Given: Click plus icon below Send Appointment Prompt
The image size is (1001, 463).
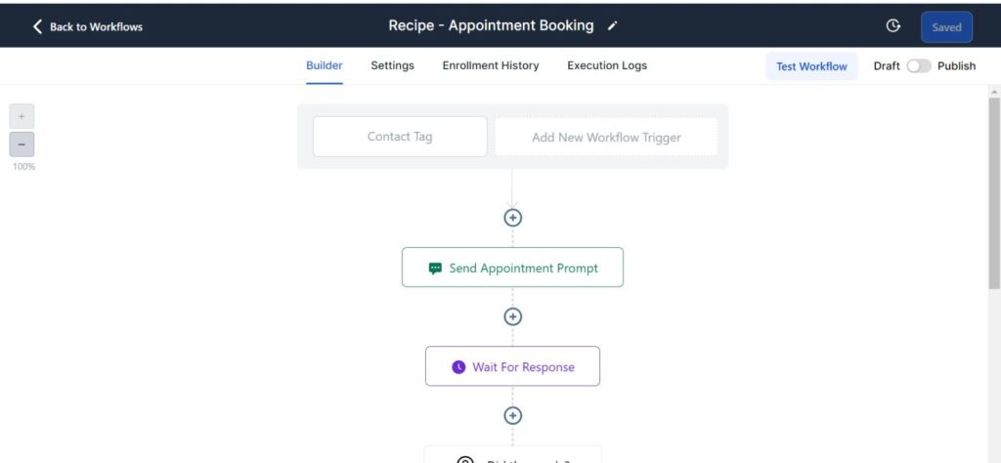Looking at the screenshot, I should [x=513, y=316].
